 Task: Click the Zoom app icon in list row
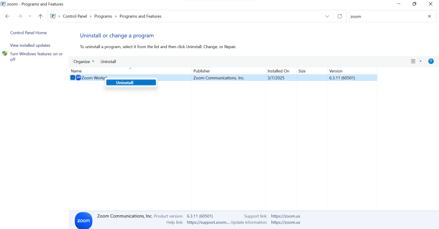point(78,78)
